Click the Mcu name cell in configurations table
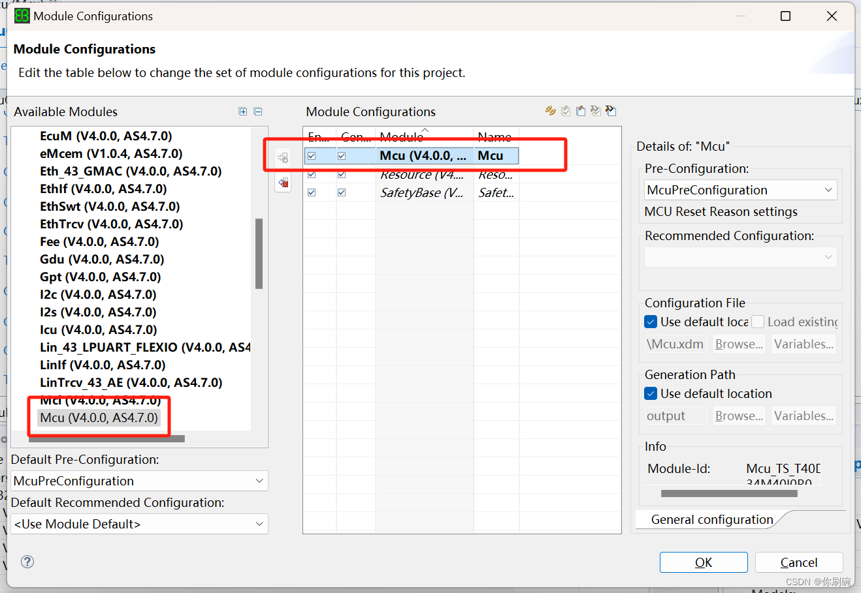 click(x=496, y=156)
